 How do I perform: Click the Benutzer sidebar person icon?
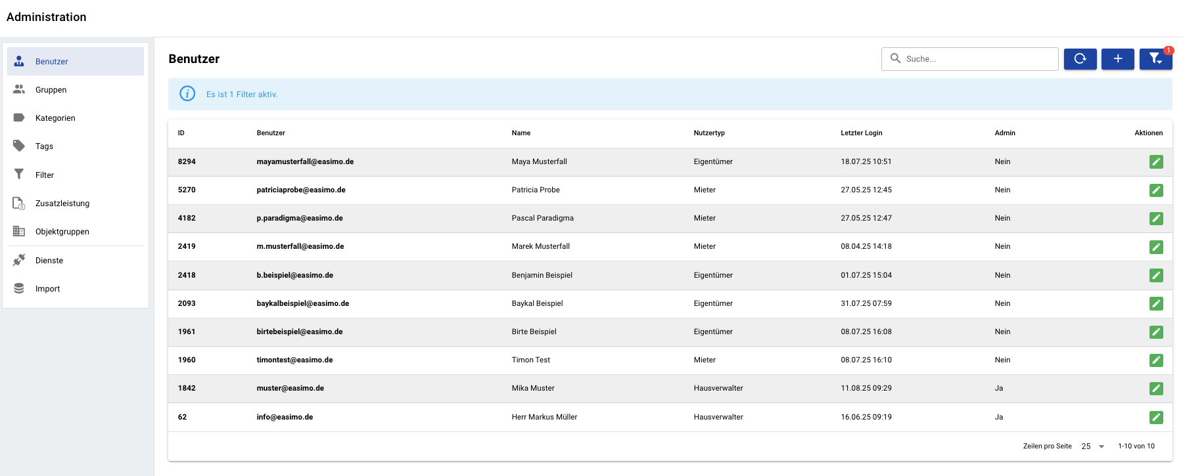point(19,61)
